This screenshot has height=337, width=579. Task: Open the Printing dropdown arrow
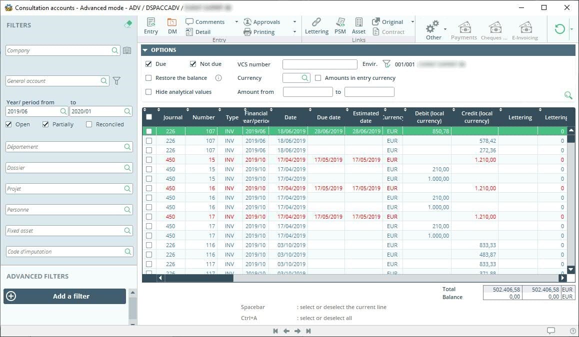point(294,32)
